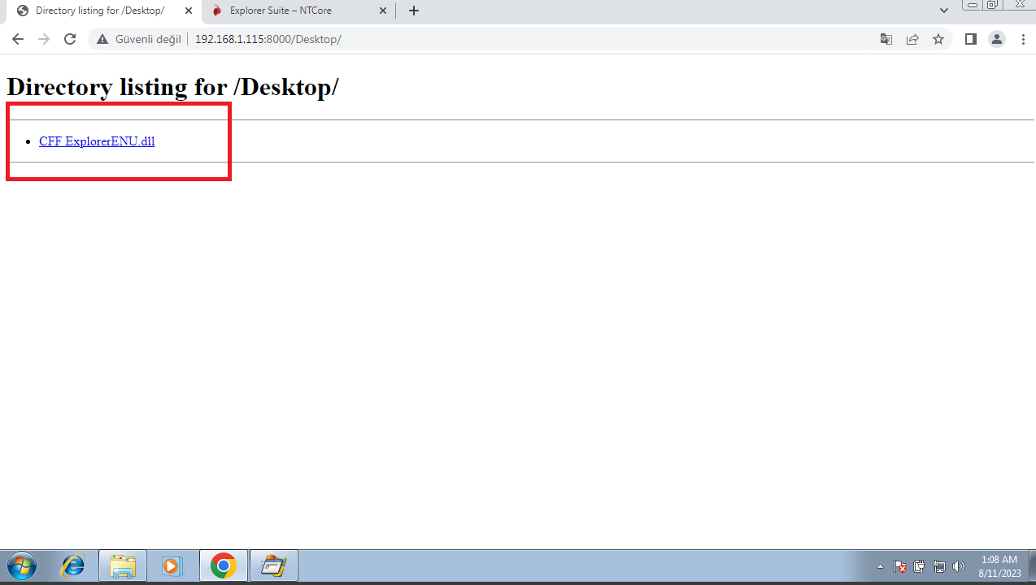Bookmark this page with the star icon
1036x585 pixels.
pos(938,39)
